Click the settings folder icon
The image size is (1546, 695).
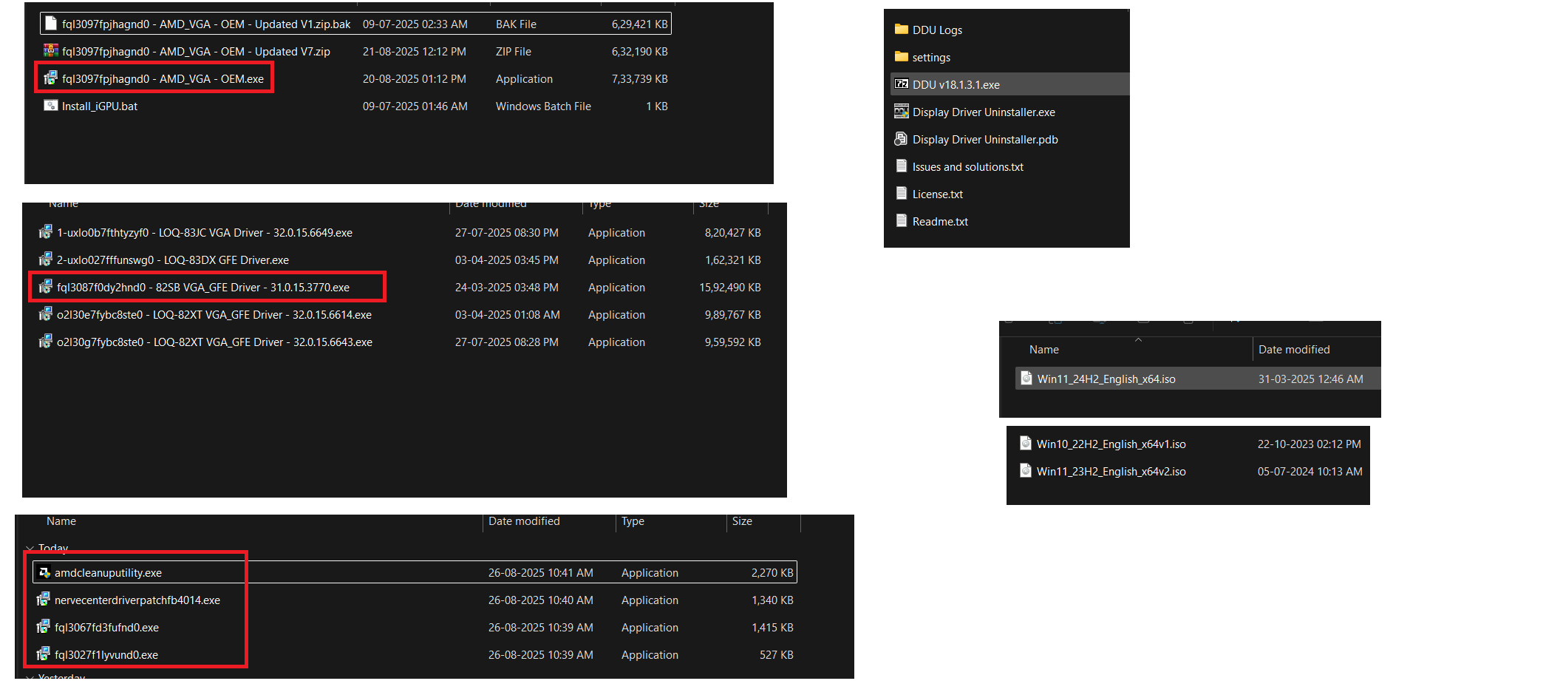(901, 57)
